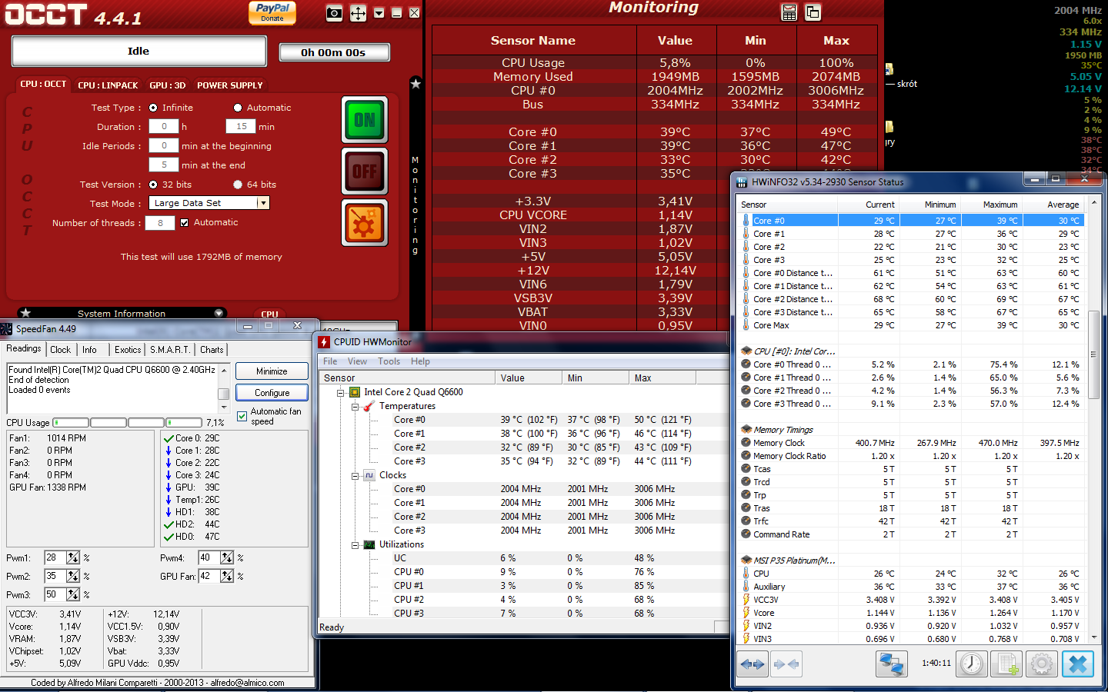Expand the System Information dropdown arrow

(x=219, y=313)
